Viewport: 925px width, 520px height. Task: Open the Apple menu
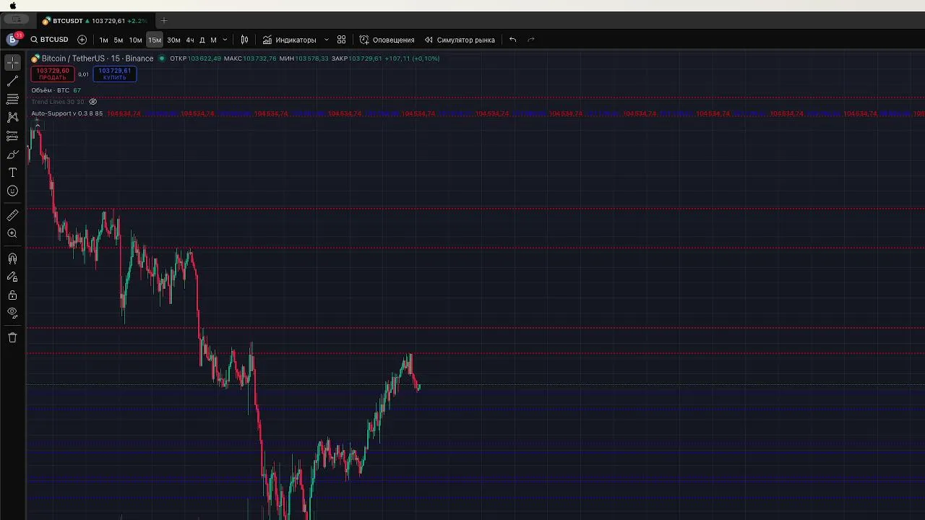tap(12, 6)
